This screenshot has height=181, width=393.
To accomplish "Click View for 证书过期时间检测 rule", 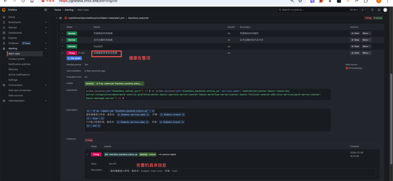I will tap(355, 40).
